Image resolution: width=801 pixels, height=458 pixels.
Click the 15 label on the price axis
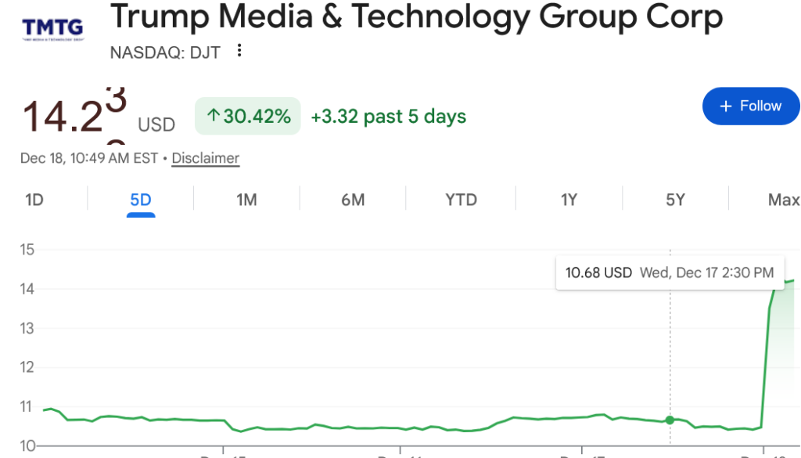point(27,250)
